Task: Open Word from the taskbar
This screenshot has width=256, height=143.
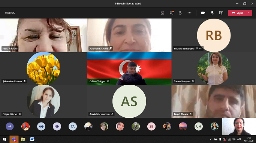Action: click(x=32, y=139)
